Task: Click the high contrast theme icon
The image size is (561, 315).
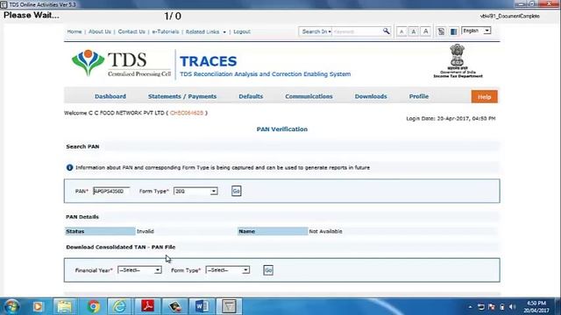Action: click(441, 31)
